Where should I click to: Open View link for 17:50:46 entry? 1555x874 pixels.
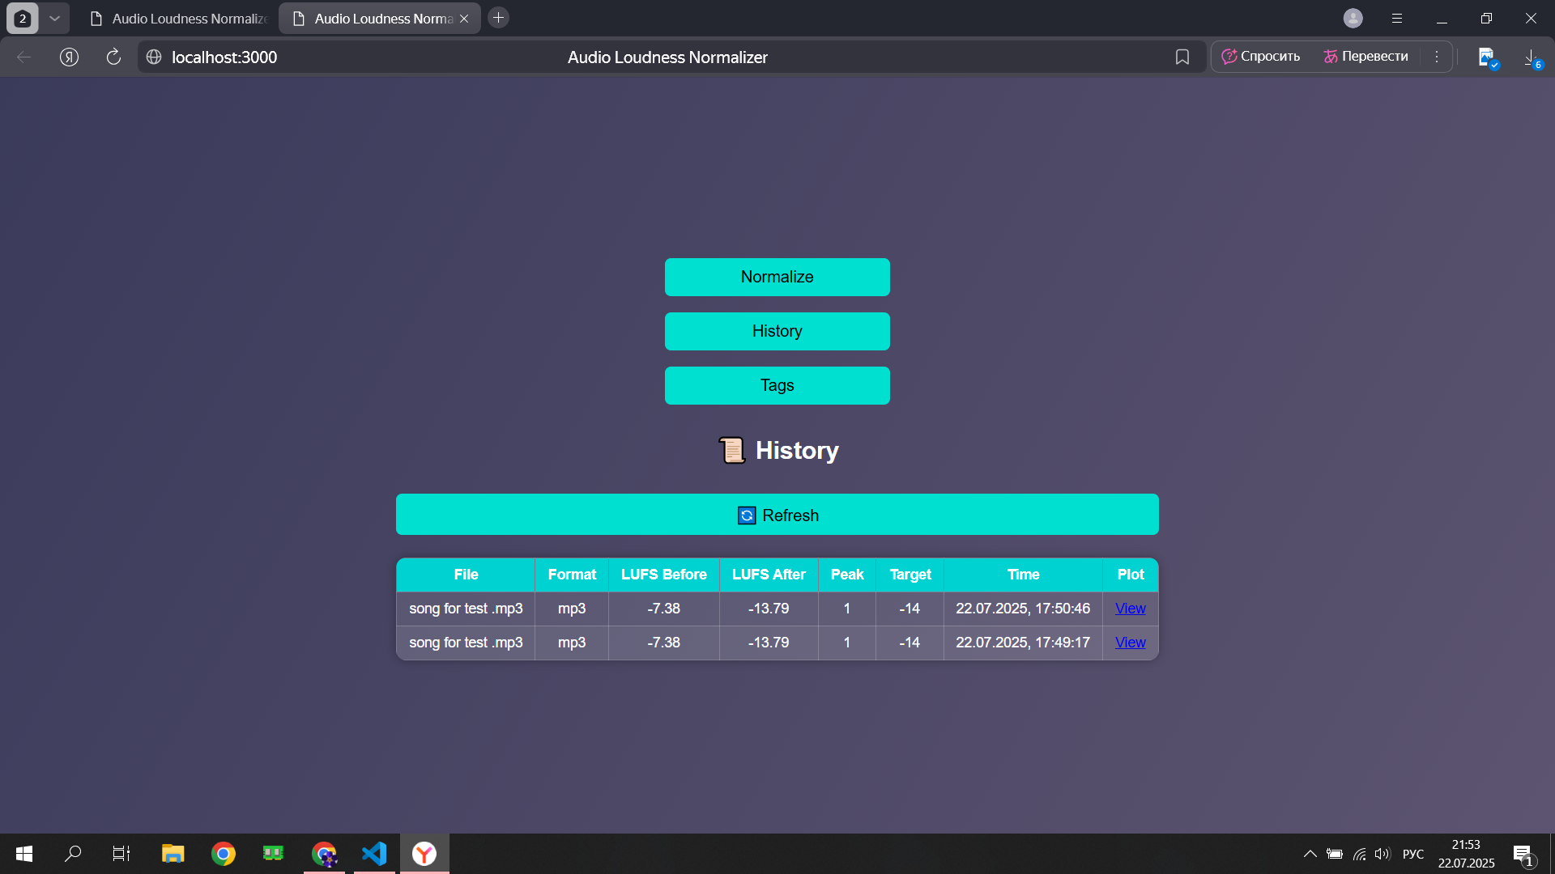tap(1130, 609)
